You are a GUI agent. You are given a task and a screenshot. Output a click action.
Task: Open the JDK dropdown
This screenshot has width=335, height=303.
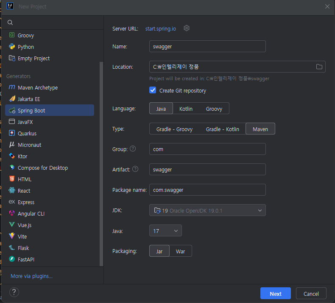(x=207, y=210)
